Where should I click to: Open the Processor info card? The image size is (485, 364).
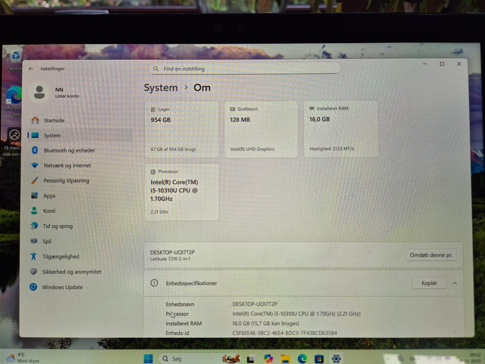[181, 192]
